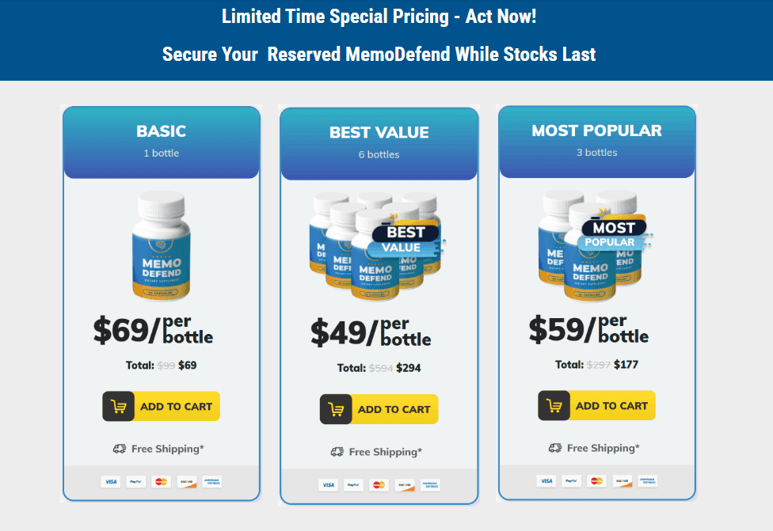Add the 3 bottles Most Popular package to cart
This screenshot has height=531, width=773.
pos(596,405)
